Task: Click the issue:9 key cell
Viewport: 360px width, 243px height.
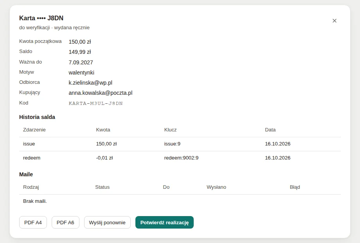Action: click(x=172, y=144)
